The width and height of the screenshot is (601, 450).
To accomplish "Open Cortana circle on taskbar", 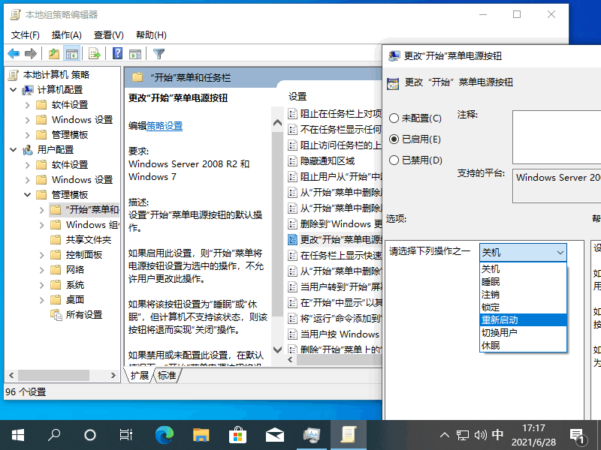I will (90, 435).
